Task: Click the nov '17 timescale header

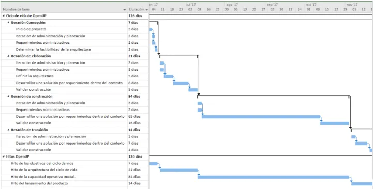Action: click(352, 5)
